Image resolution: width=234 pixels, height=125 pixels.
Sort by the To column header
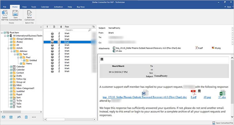[94, 27]
